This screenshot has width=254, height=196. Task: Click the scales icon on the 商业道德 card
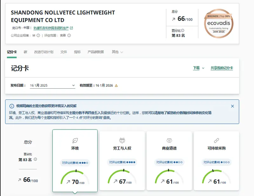pyautogui.click(x=169, y=140)
